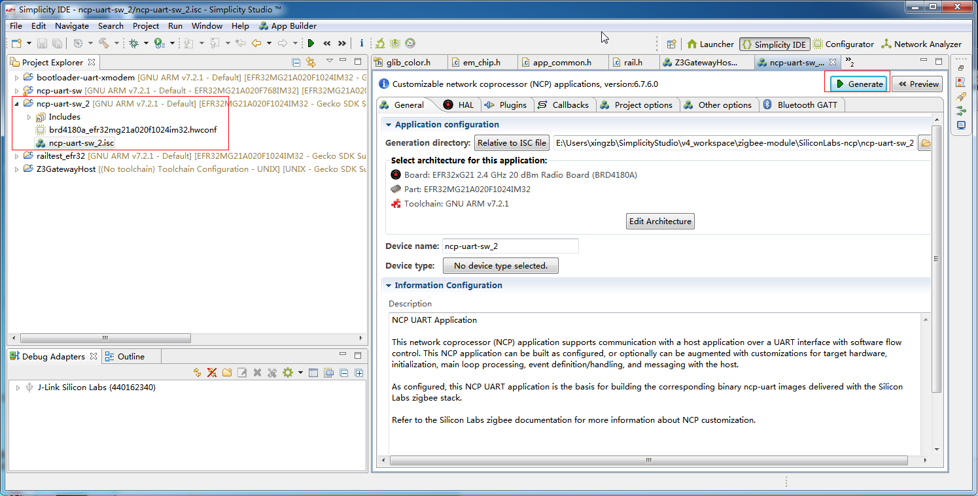Viewport: 978px width, 496px height.
Task: Expand bootloader-uart-xmodem project tree
Action: [x=16, y=76]
